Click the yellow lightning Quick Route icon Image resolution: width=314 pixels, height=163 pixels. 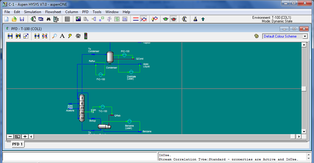pyautogui.click(x=70, y=36)
